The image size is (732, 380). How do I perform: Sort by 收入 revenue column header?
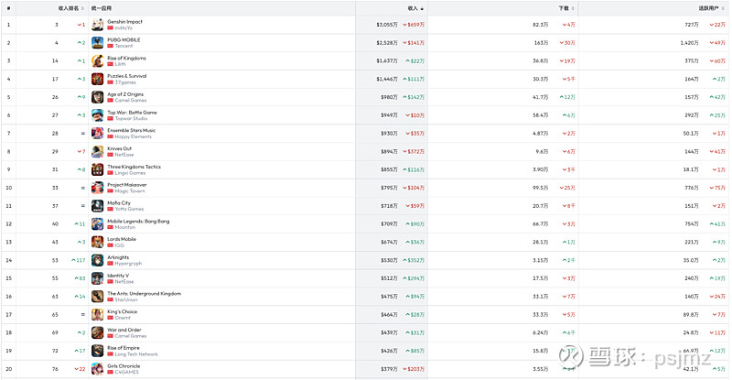point(414,7)
